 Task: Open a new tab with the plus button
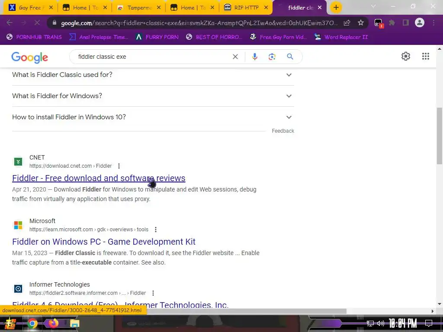pyautogui.click(x=336, y=7)
